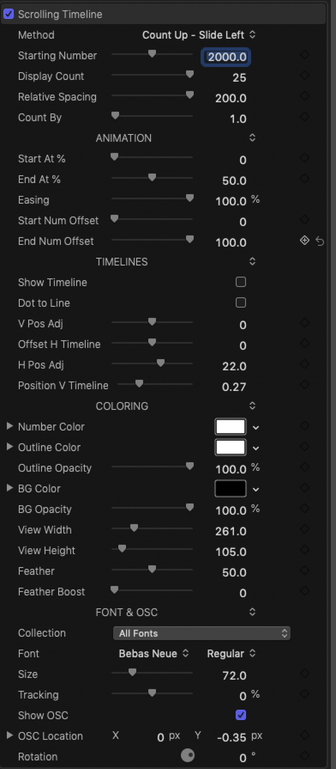
Task: Open the Regular font style selector
Action: pyautogui.click(x=231, y=653)
